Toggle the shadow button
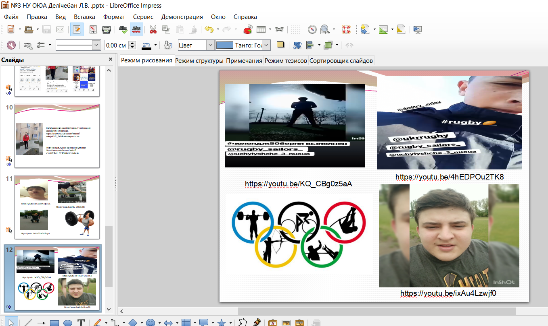The height and width of the screenshot is (326, 548). (x=280, y=45)
